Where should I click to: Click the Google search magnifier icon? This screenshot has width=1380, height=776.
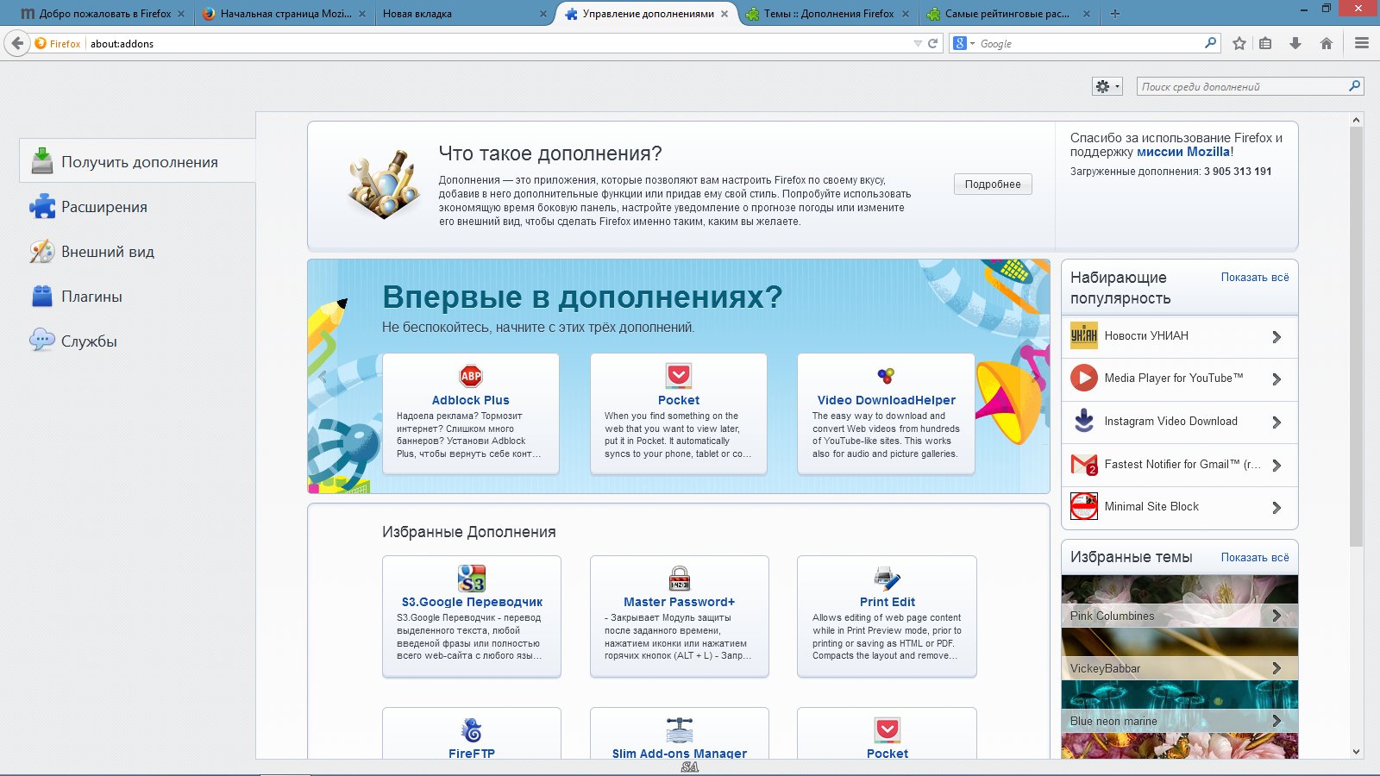click(1210, 42)
